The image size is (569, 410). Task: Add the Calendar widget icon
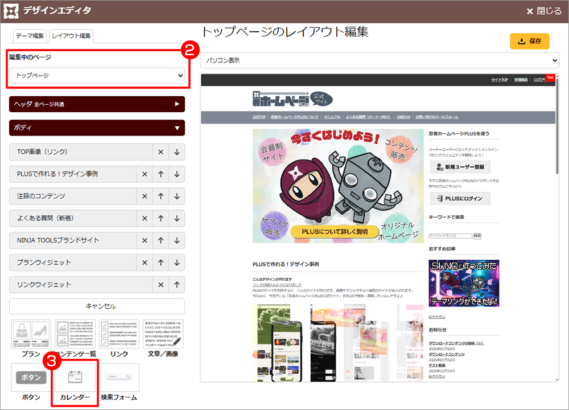tap(75, 377)
